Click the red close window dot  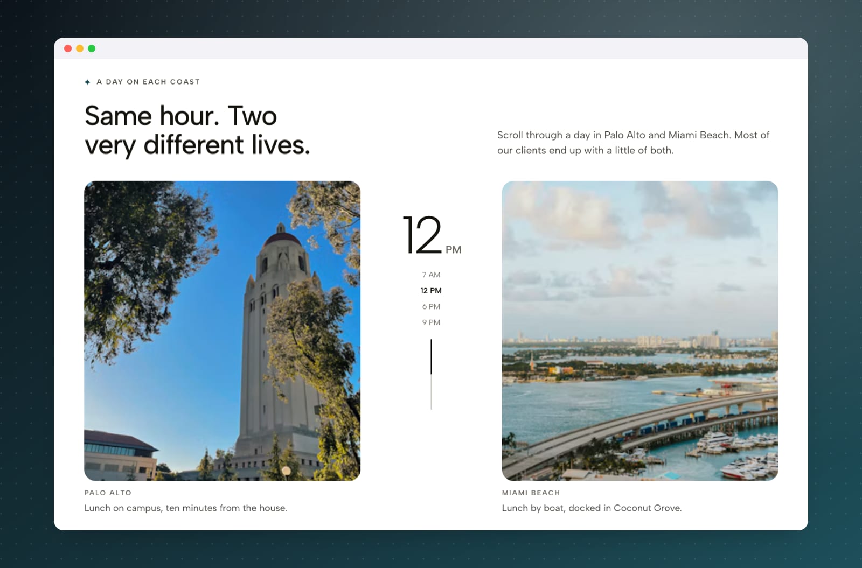tap(68, 48)
